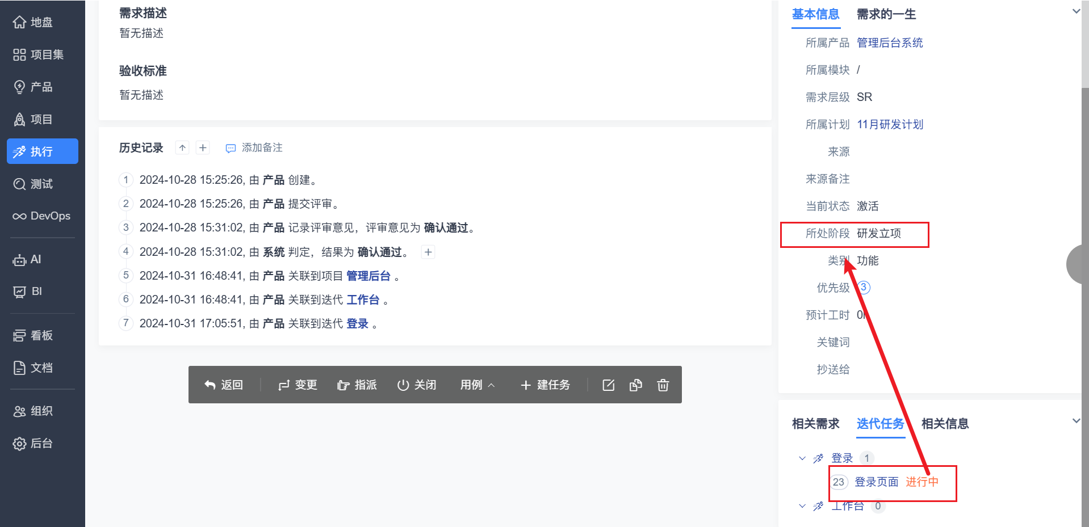Click the 研发立项 stage value
This screenshot has height=527, width=1089.
click(879, 233)
